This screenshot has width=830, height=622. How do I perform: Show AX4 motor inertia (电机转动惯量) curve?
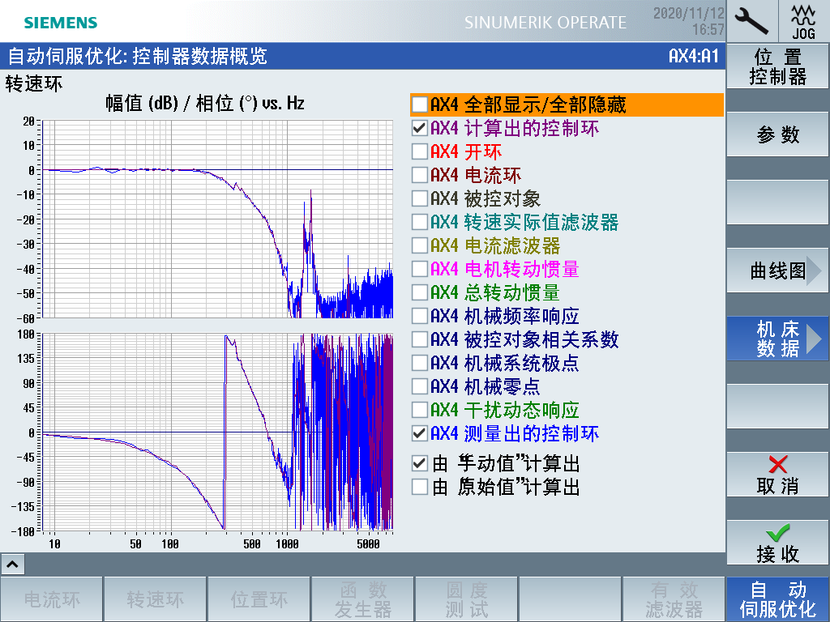(x=419, y=269)
